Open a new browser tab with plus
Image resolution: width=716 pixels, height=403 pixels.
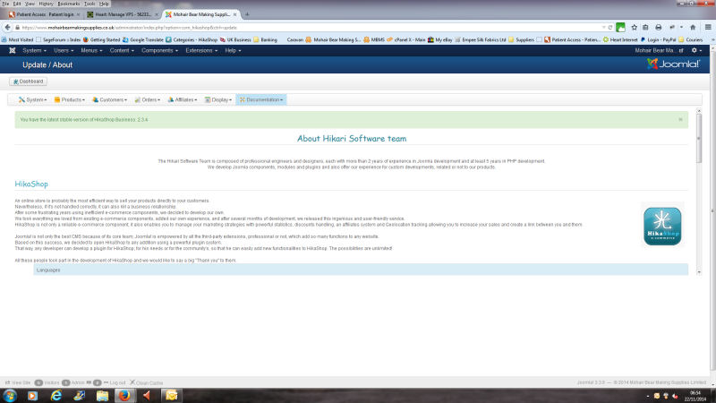pyautogui.click(x=247, y=14)
